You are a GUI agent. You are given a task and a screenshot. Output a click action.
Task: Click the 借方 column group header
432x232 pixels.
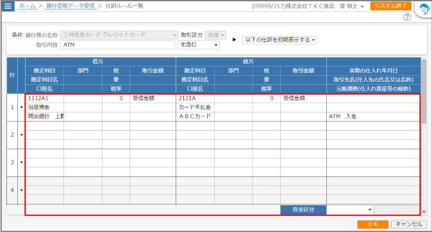100,61
